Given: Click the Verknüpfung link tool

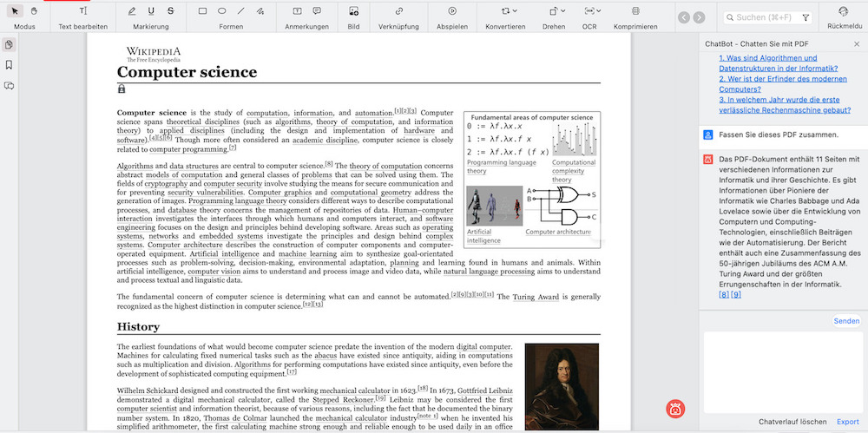Looking at the screenshot, I should tap(398, 11).
